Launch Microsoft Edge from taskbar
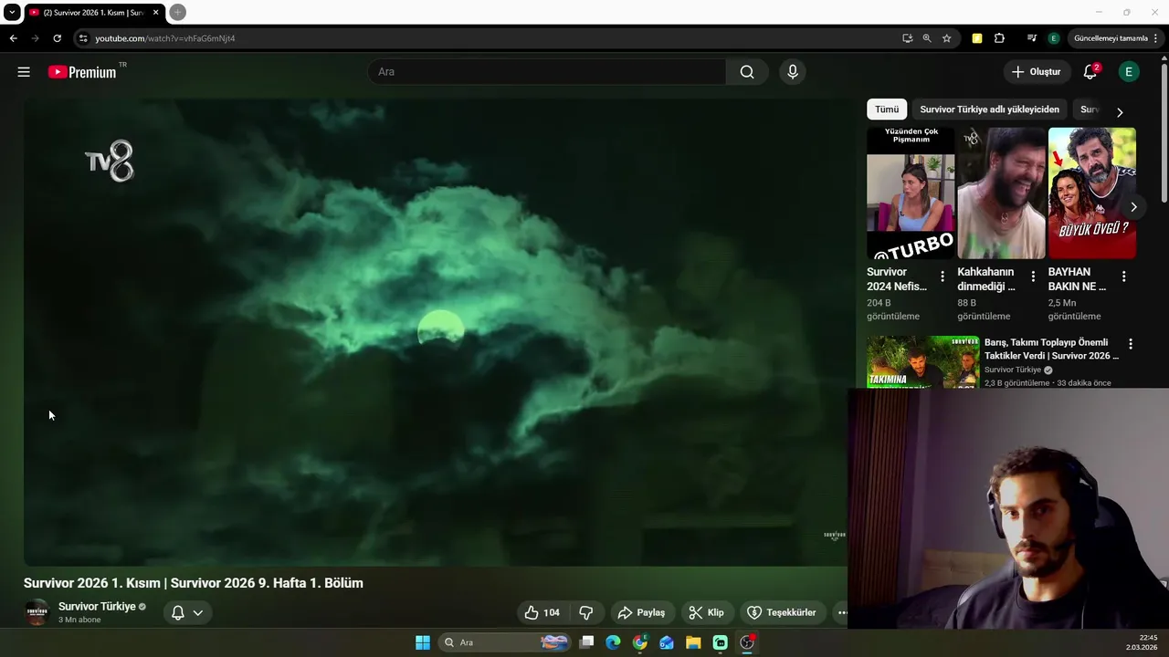Screen dimensions: 1169x657 click(613, 642)
